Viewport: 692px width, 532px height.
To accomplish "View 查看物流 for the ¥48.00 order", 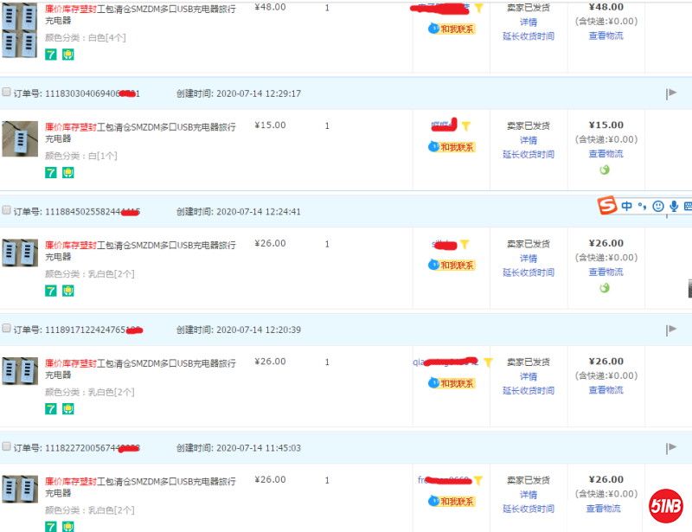I will 605,36.
